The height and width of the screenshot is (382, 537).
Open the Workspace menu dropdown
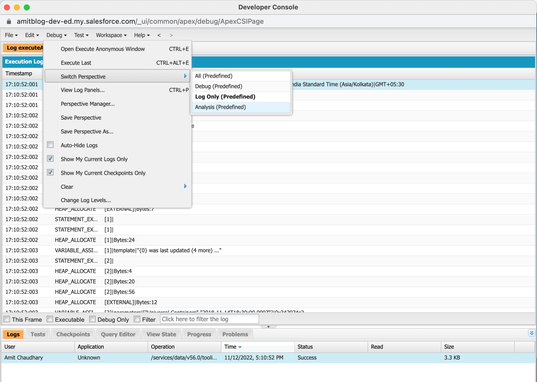tap(111, 35)
